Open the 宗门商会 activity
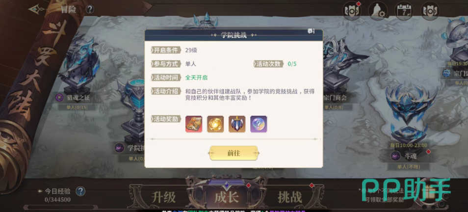 pyautogui.click(x=336, y=98)
